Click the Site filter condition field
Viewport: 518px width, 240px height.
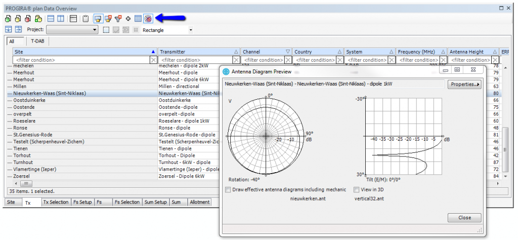pos(81,60)
